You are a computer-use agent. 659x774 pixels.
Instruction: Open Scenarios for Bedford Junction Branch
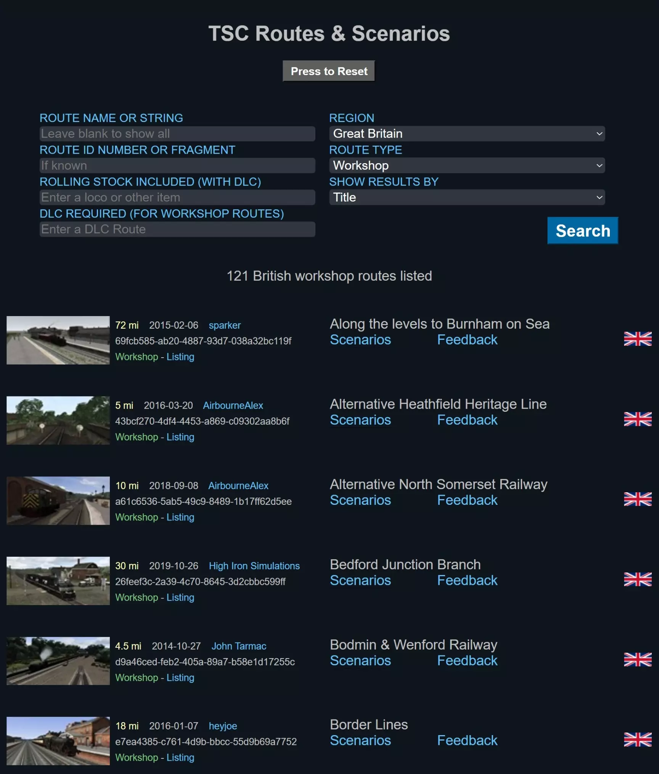pyautogui.click(x=360, y=580)
